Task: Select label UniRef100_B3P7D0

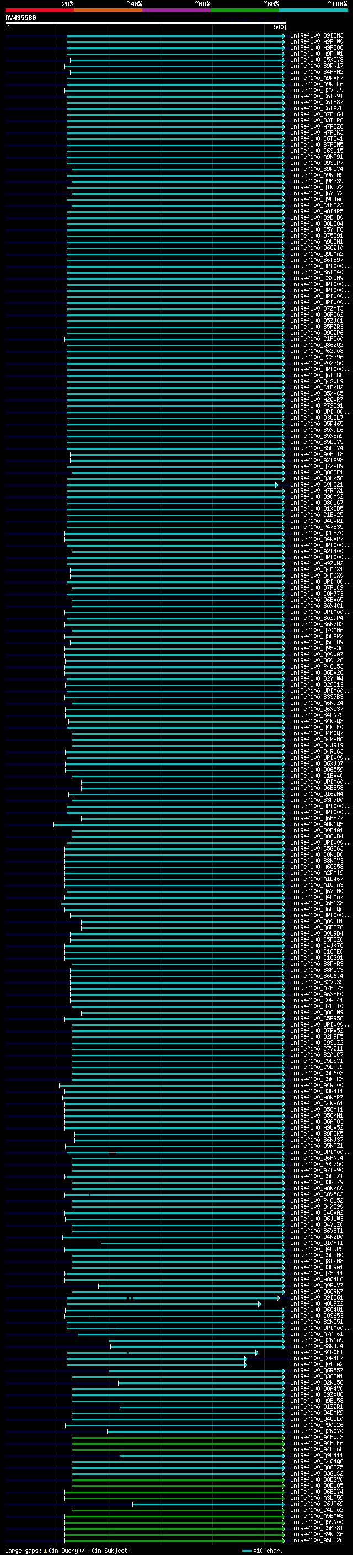Action: 316,800
